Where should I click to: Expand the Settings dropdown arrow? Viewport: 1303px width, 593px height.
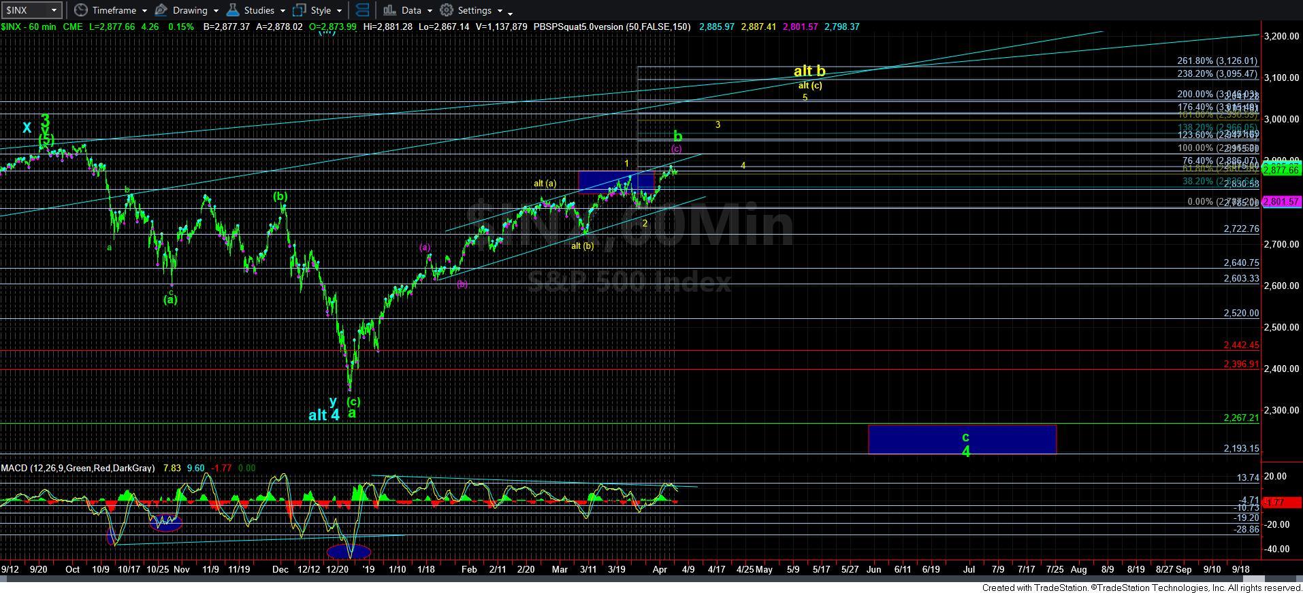(x=500, y=11)
